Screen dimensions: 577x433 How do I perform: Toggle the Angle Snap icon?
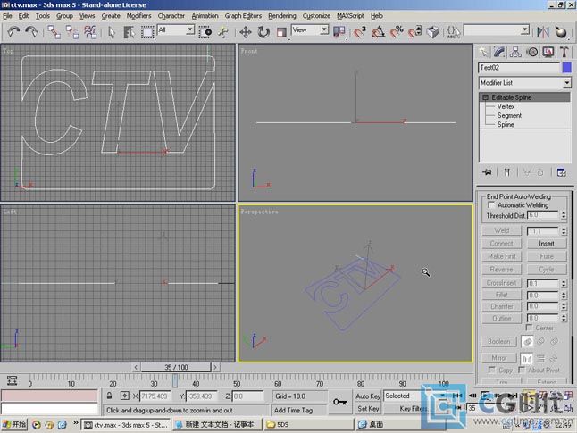coord(378,32)
